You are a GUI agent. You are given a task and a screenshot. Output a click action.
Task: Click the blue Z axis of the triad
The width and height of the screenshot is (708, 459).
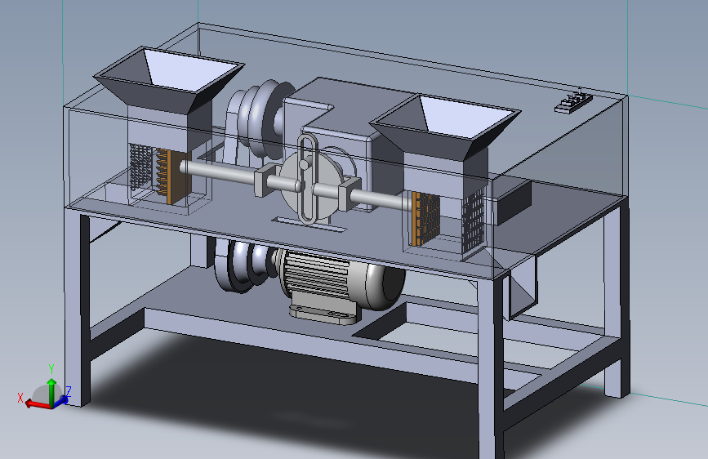[x=61, y=400]
